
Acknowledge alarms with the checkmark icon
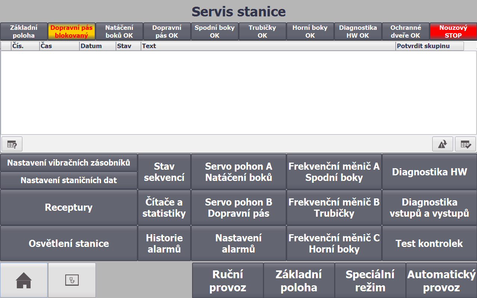point(465,144)
